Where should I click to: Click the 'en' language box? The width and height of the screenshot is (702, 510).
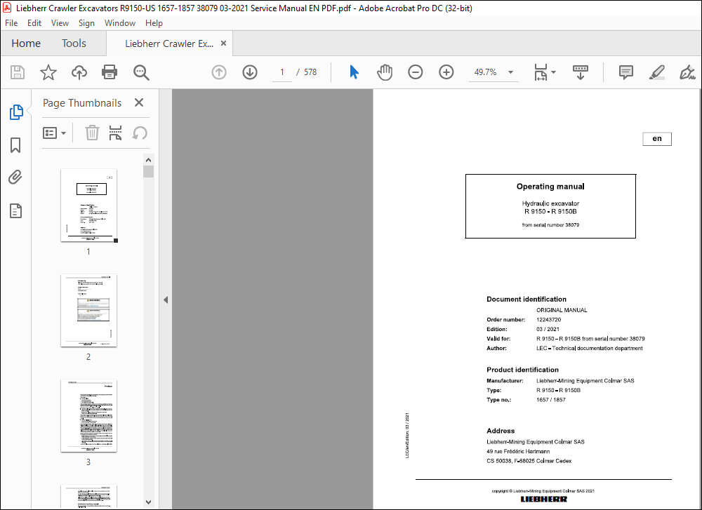point(657,139)
